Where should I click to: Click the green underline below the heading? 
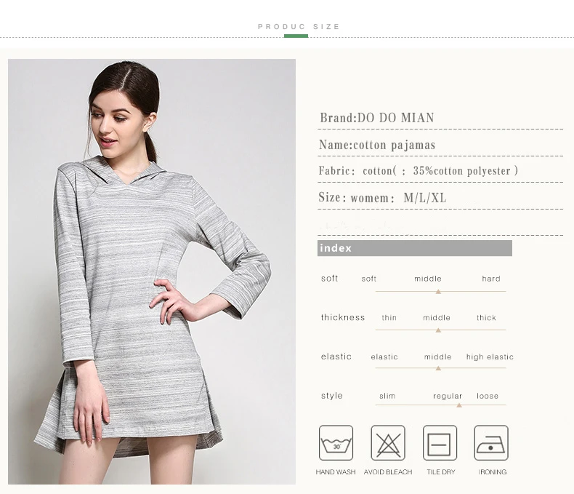coord(296,36)
